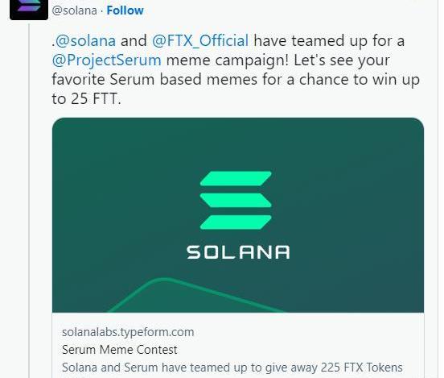Screen dimensions: 444x378
Task: Follow the Solana account
Action: (x=125, y=10)
